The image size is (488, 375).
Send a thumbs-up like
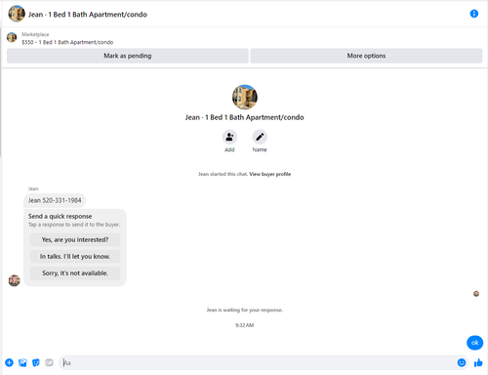pyautogui.click(x=478, y=362)
